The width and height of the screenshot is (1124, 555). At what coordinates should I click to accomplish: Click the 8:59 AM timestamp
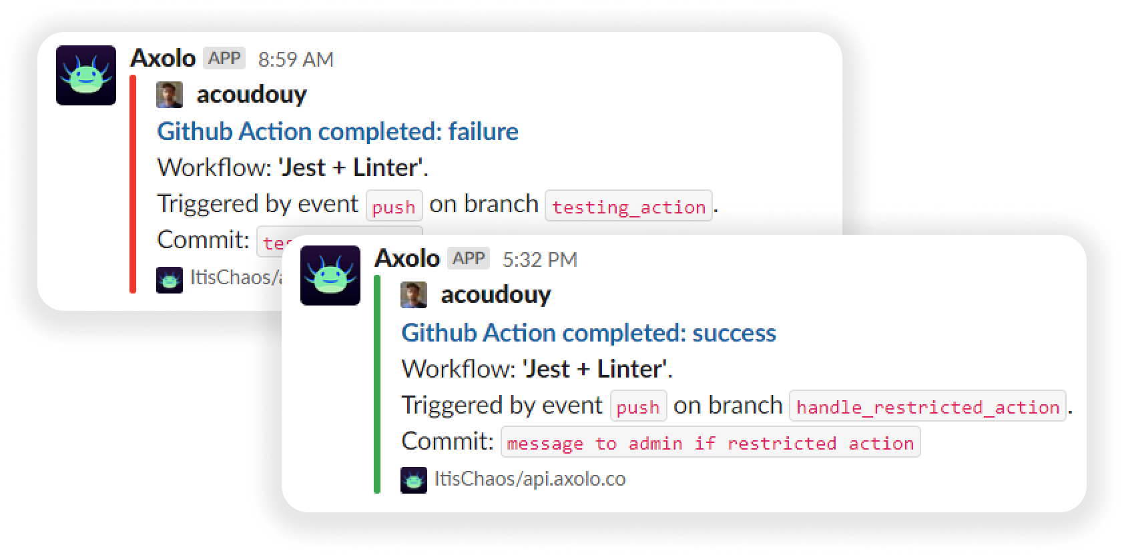[296, 59]
